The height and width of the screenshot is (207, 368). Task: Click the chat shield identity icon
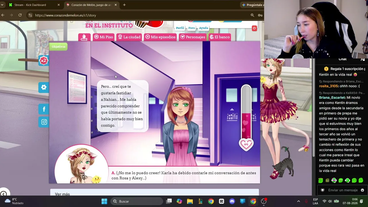323,190
